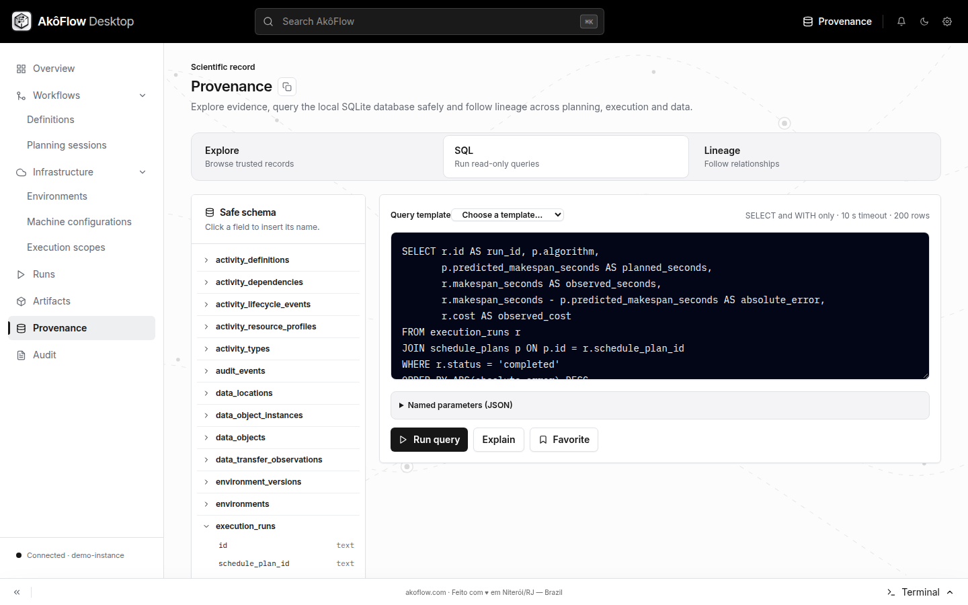The width and height of the screenshot is (968, 605).
Task: Click the Audit document icon
Action: tap(21, 355)
